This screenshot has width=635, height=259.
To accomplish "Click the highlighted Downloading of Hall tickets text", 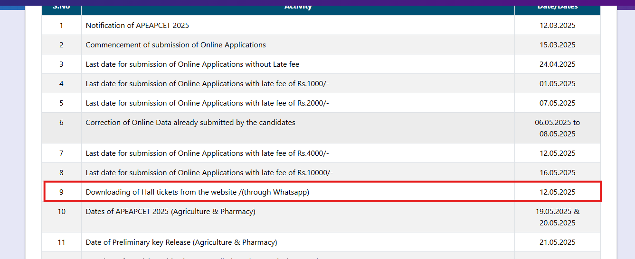I will pos(197,192).
